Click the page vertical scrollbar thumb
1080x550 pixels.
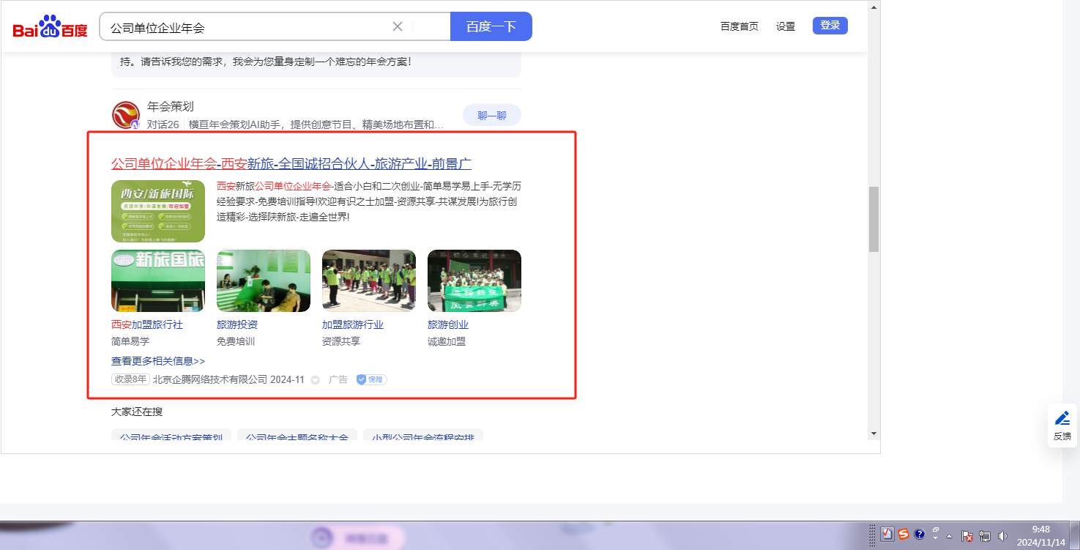click(x=874, y=219)
